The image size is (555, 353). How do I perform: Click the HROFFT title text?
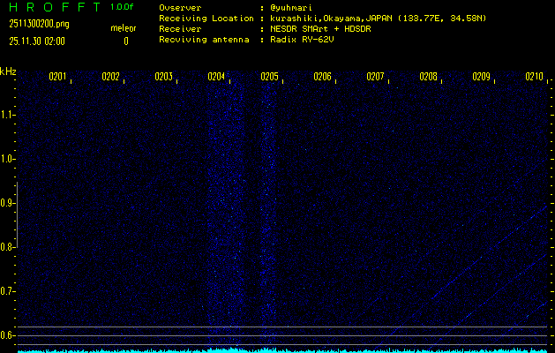[54, 7]
